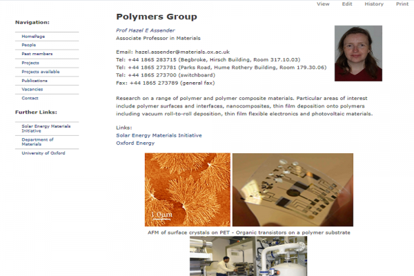Click the organic transistors substrate photo

[293, 190]
